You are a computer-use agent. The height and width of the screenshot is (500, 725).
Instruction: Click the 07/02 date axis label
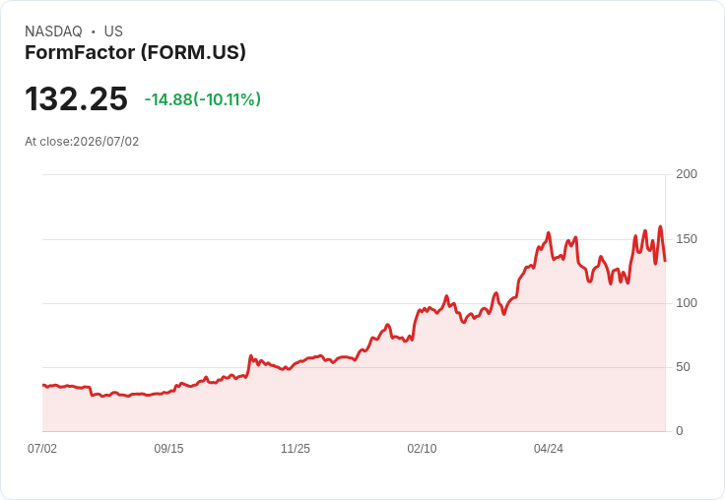point(42,449)
